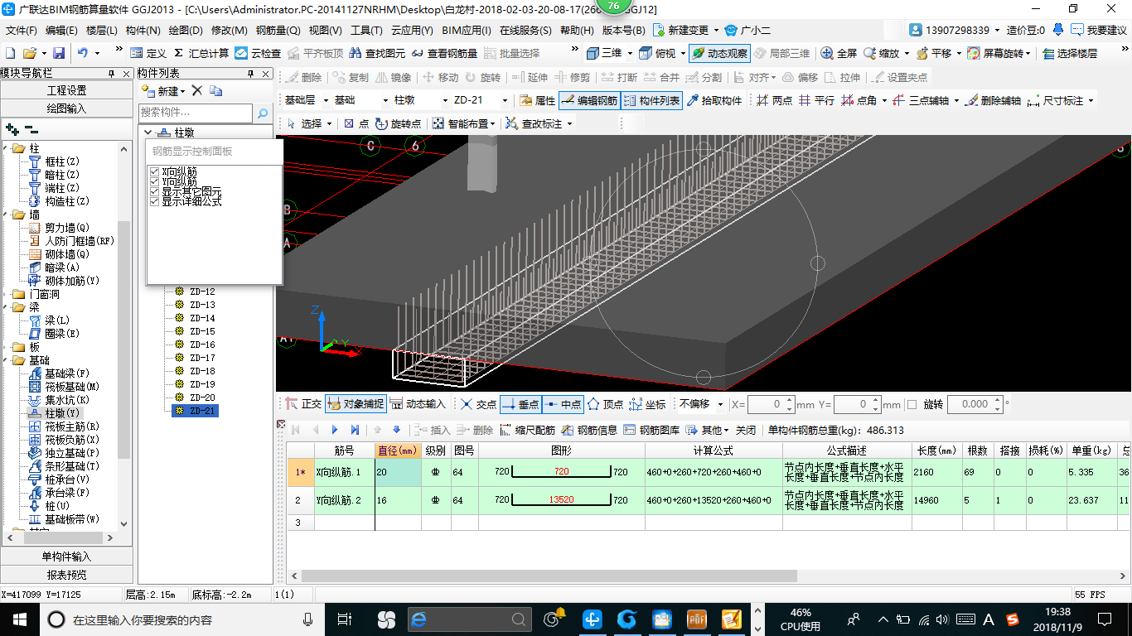This screenshot has width=1132, height=636.
Task: Open the BIM应用(I) menu
Action: [467, 31]
